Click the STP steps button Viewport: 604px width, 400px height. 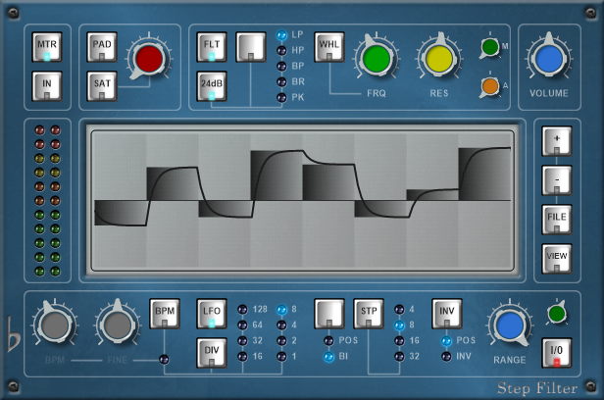(368, 313)
